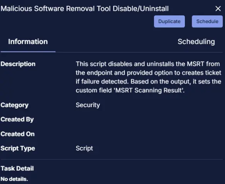This screenshot has width=225, height=184.
Task: Close the script details panel
Action: click(x=218, y=8)
